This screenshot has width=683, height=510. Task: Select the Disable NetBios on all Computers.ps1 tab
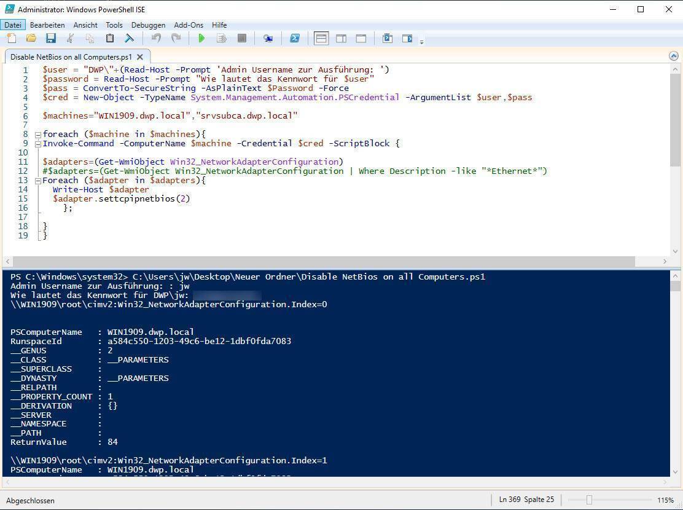[x=71, y=57]
